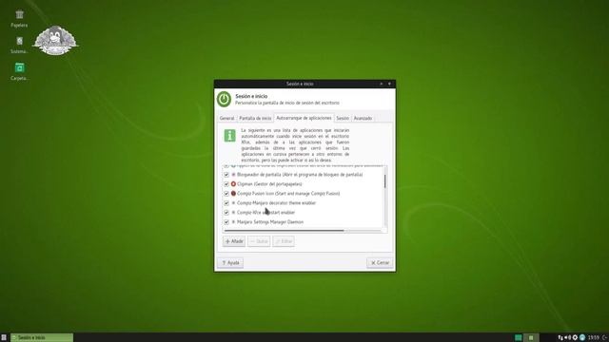Open the Avanzado tab

pos(363,118)
